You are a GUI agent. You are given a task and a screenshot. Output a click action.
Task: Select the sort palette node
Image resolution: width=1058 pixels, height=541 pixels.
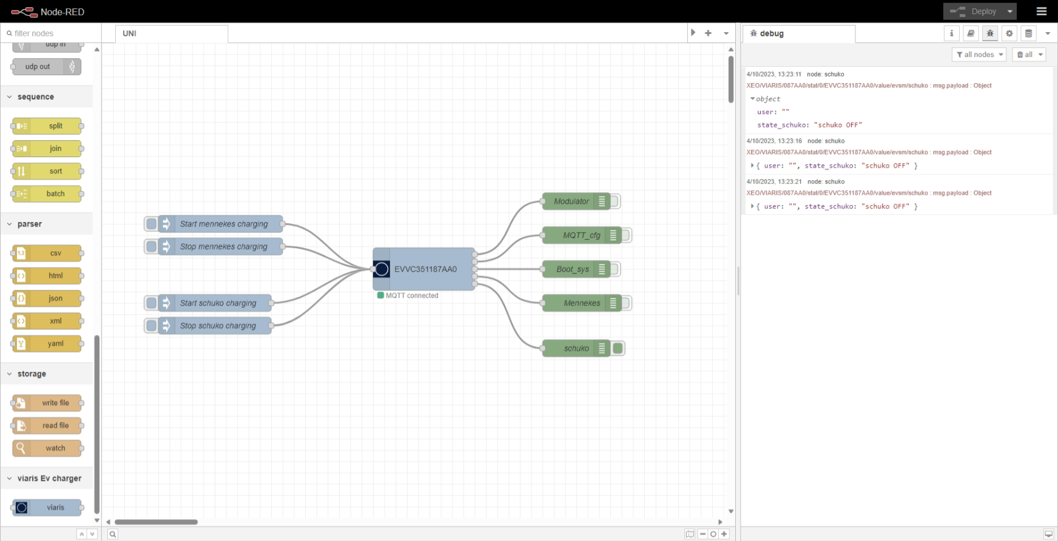click(x=47, y=171)
